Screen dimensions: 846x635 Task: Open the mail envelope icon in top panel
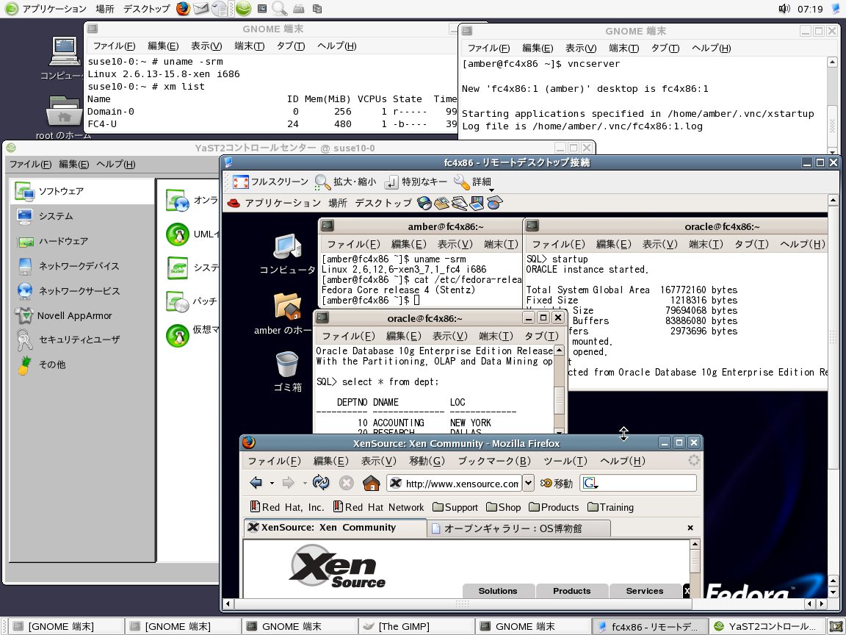click(200, 9)
